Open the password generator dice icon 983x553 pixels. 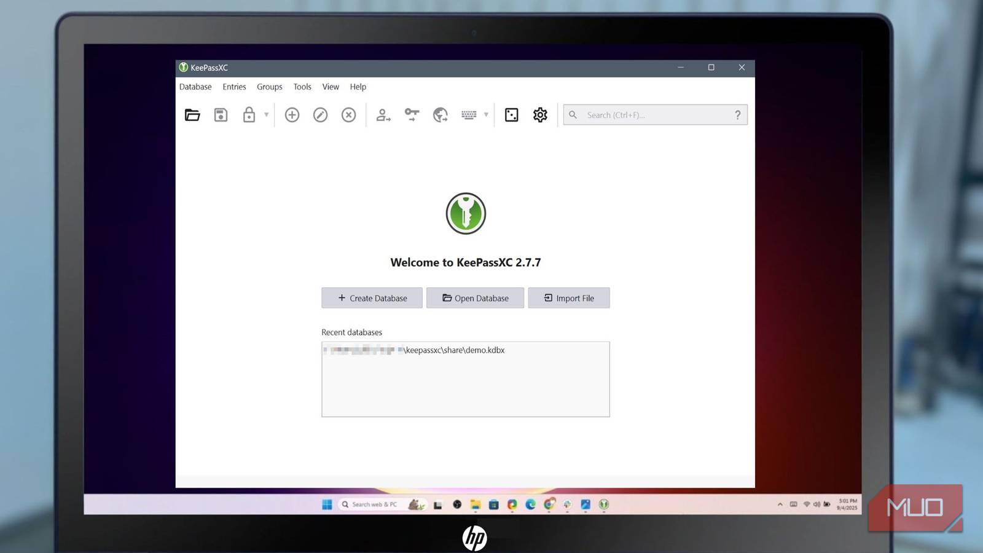coord(511,115)
